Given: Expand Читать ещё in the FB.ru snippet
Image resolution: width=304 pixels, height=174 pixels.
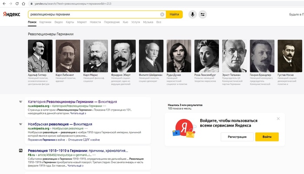Looking at the screenshot, I should (x=76, y=166).
